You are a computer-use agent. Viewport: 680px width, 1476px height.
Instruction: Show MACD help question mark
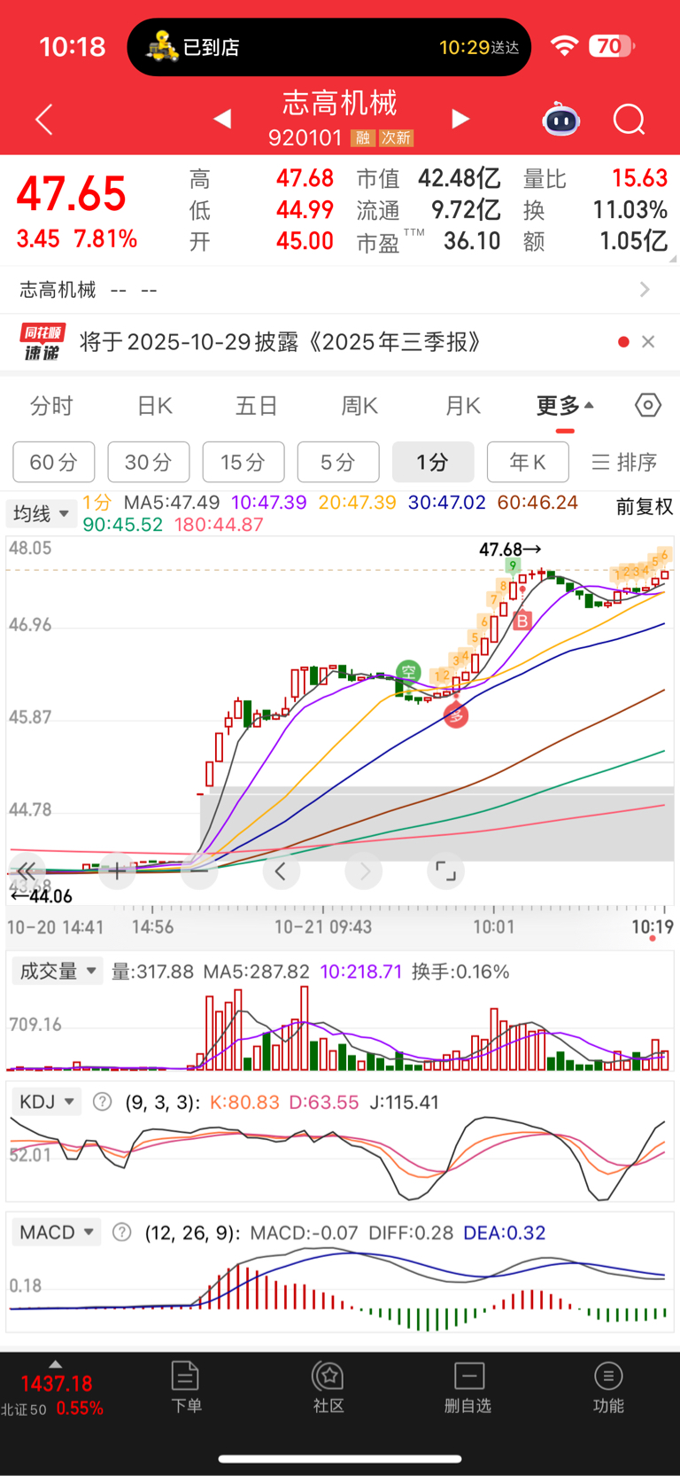click(122, 1232)
